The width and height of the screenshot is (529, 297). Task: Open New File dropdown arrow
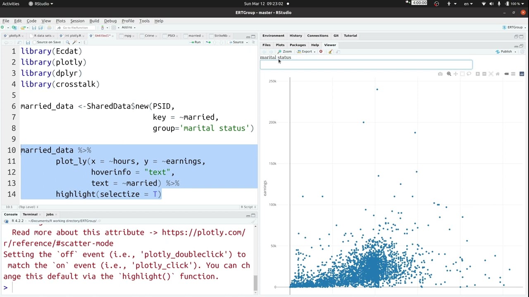coord(8,28)
